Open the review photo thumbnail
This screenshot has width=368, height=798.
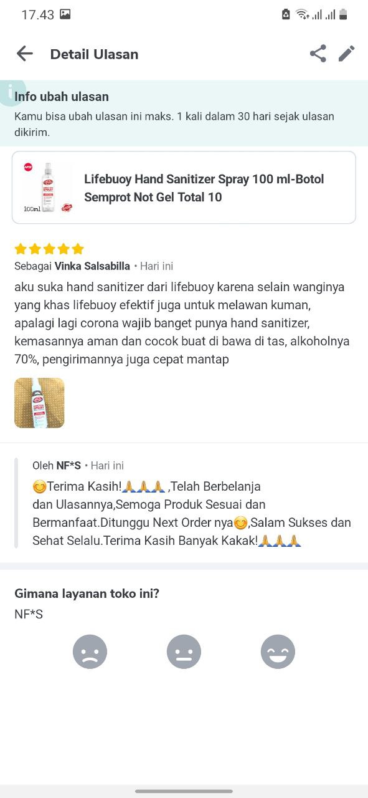pyautogui.click(x=39, y=403)
